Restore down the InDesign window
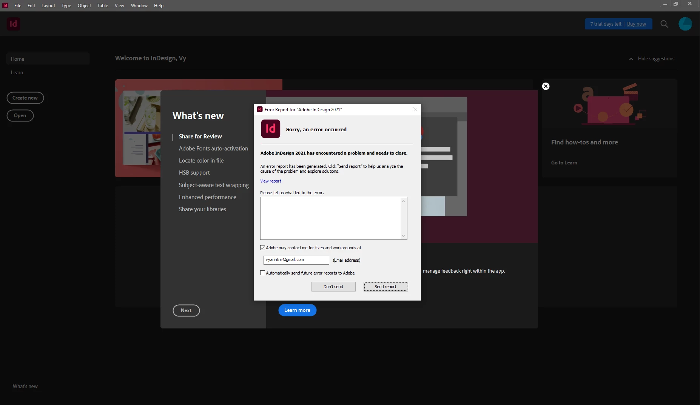The height and width of the screenshot is (405, 700). point(676,4)
